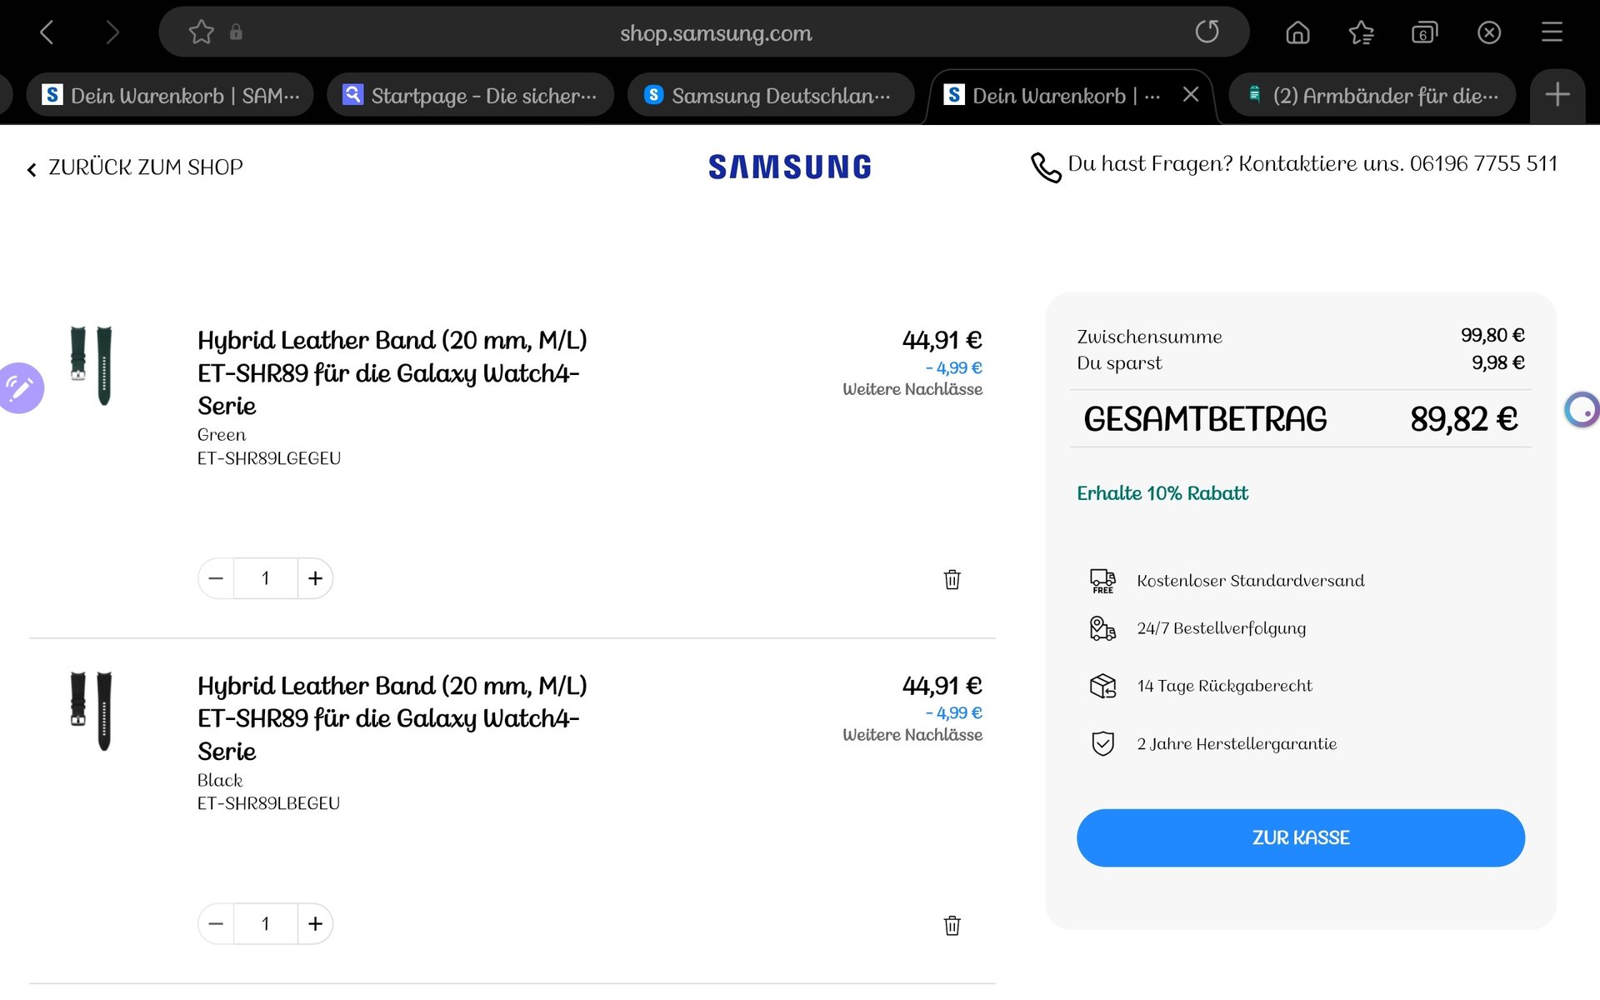The height and width of the screenshot is (1000, 1600).
Task: Click the Samsung logo
Action: (789, 167)
